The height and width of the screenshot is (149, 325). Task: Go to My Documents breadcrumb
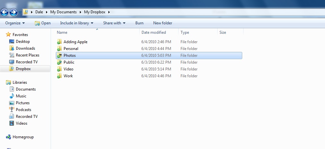coord(63,12)
